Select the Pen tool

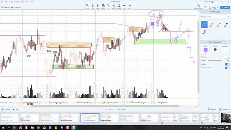pos(108,6)
